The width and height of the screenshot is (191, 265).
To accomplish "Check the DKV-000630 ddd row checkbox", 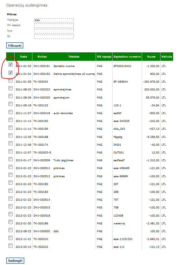I will pos(10,230).
